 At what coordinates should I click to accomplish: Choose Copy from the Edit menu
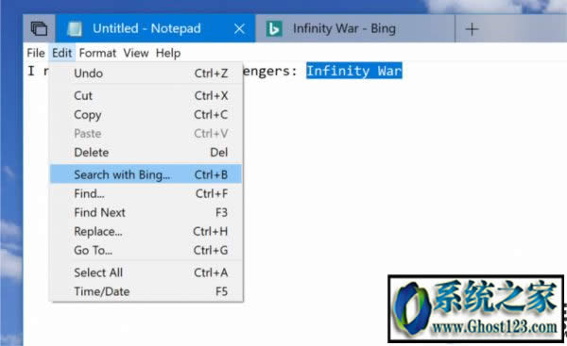coord(146,115)
